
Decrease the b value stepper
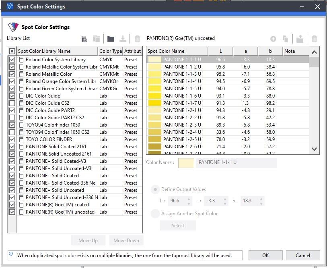click(261, 204)
